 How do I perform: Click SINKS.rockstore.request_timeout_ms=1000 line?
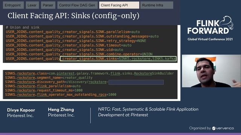click(44, 90)
